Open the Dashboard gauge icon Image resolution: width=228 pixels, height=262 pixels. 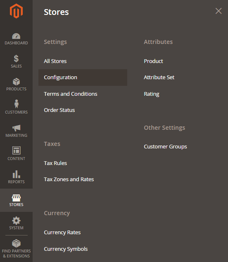point(16,36)
